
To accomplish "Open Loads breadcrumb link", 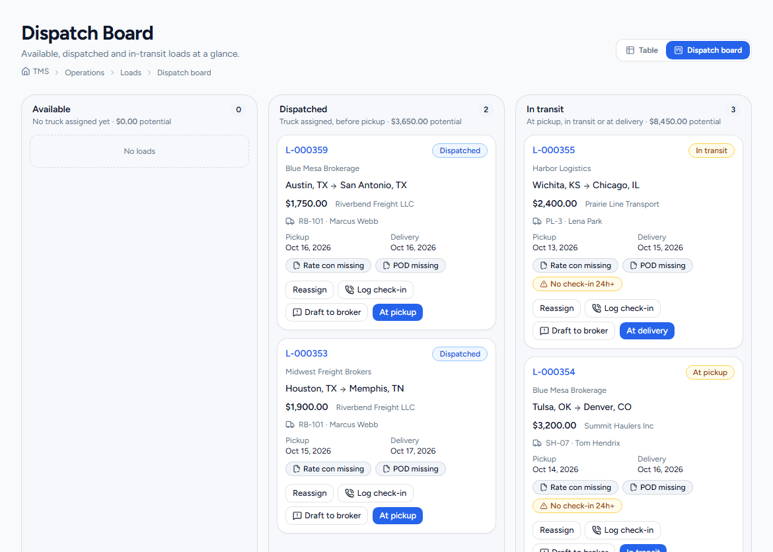I will tap(131, 73).
